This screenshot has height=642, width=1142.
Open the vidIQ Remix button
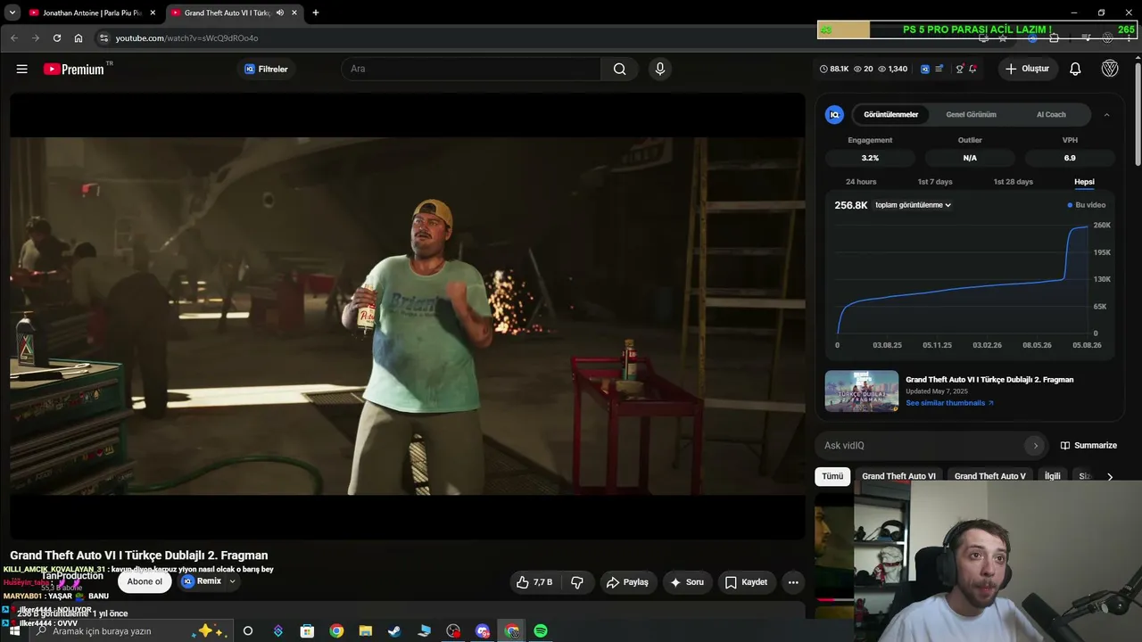click(x=202, y=581)
